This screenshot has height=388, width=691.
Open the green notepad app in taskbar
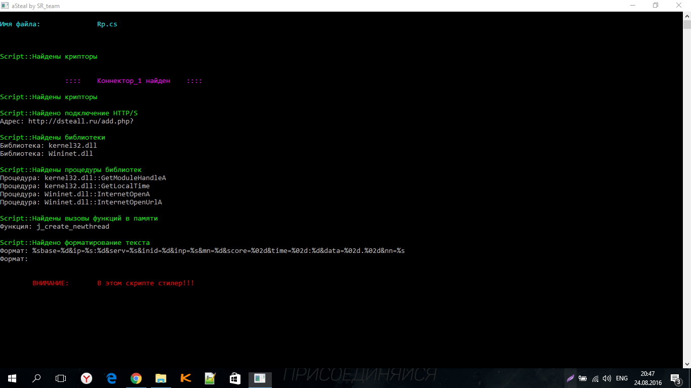[x=210, y=378]
